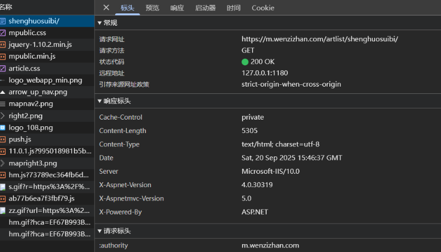The image size is (441, 252).
Task: Click the document icon beside shenghuosuibi/
Action: click(3, 21)
